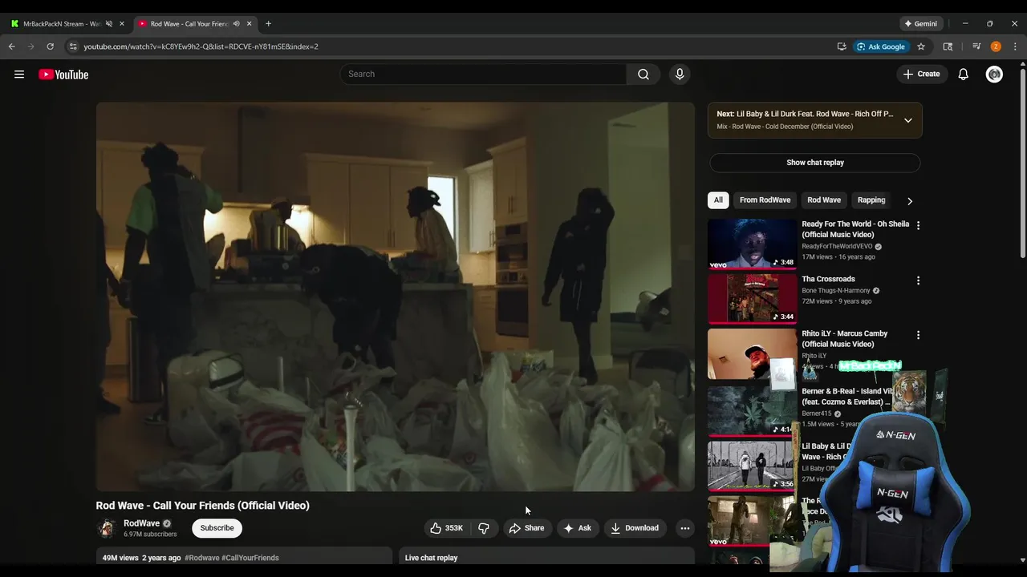Open YouTube notifications bell

[x=964, y=75]
